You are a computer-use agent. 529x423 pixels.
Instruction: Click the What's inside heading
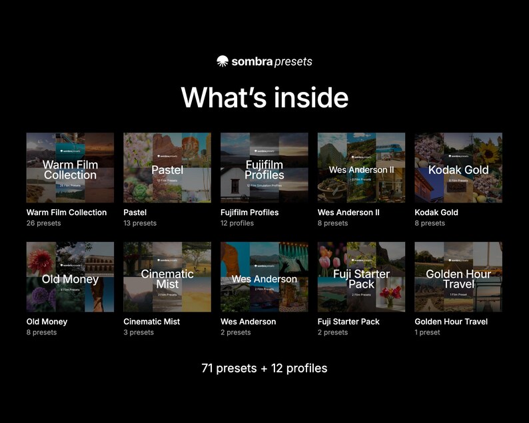coord(264,97)
